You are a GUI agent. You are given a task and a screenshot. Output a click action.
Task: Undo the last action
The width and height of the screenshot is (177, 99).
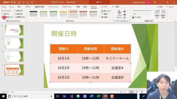tap(23, 2)
